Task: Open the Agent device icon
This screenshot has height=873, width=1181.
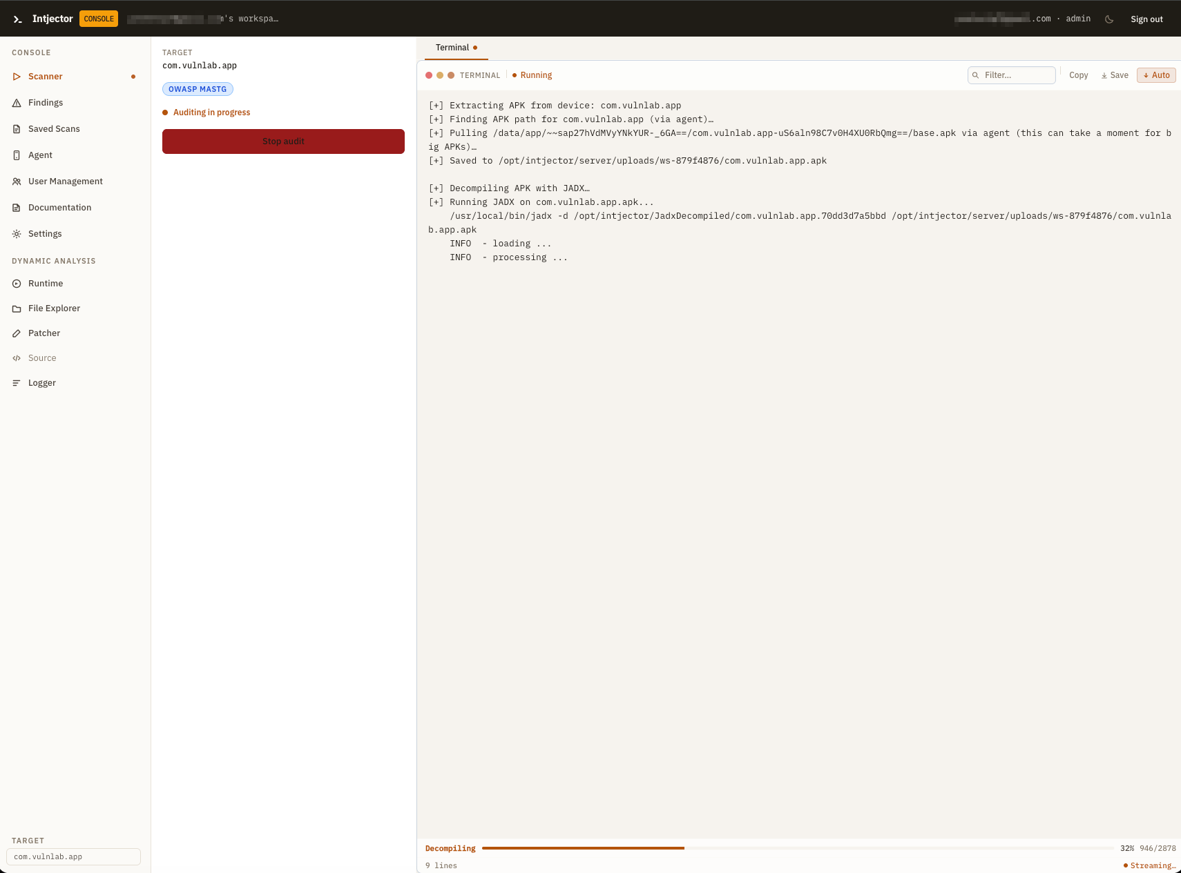Action: click(x=17, y=155)
